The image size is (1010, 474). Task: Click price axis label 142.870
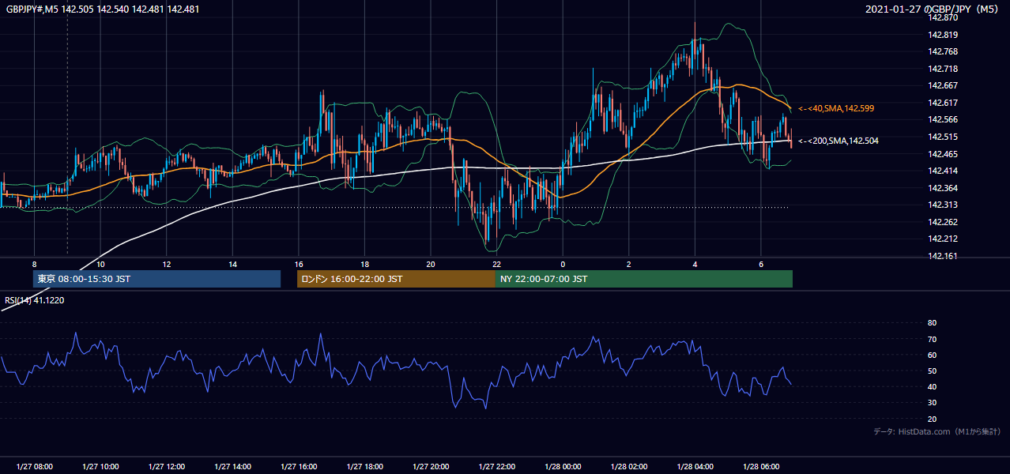tap(942, 17)
